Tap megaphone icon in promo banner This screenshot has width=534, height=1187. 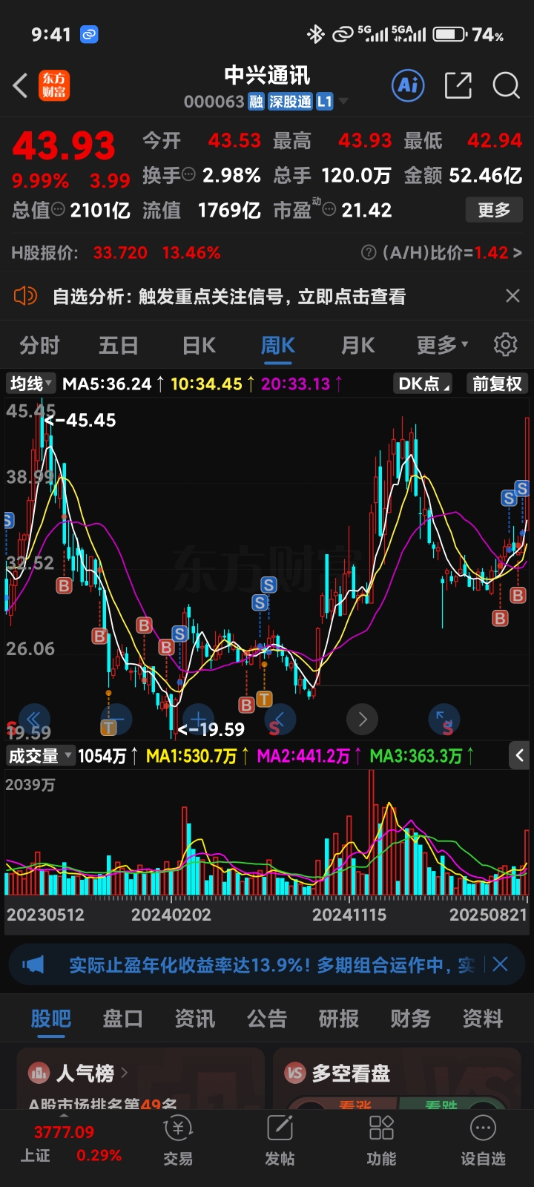pyautogui.click(x=33, y=964)
